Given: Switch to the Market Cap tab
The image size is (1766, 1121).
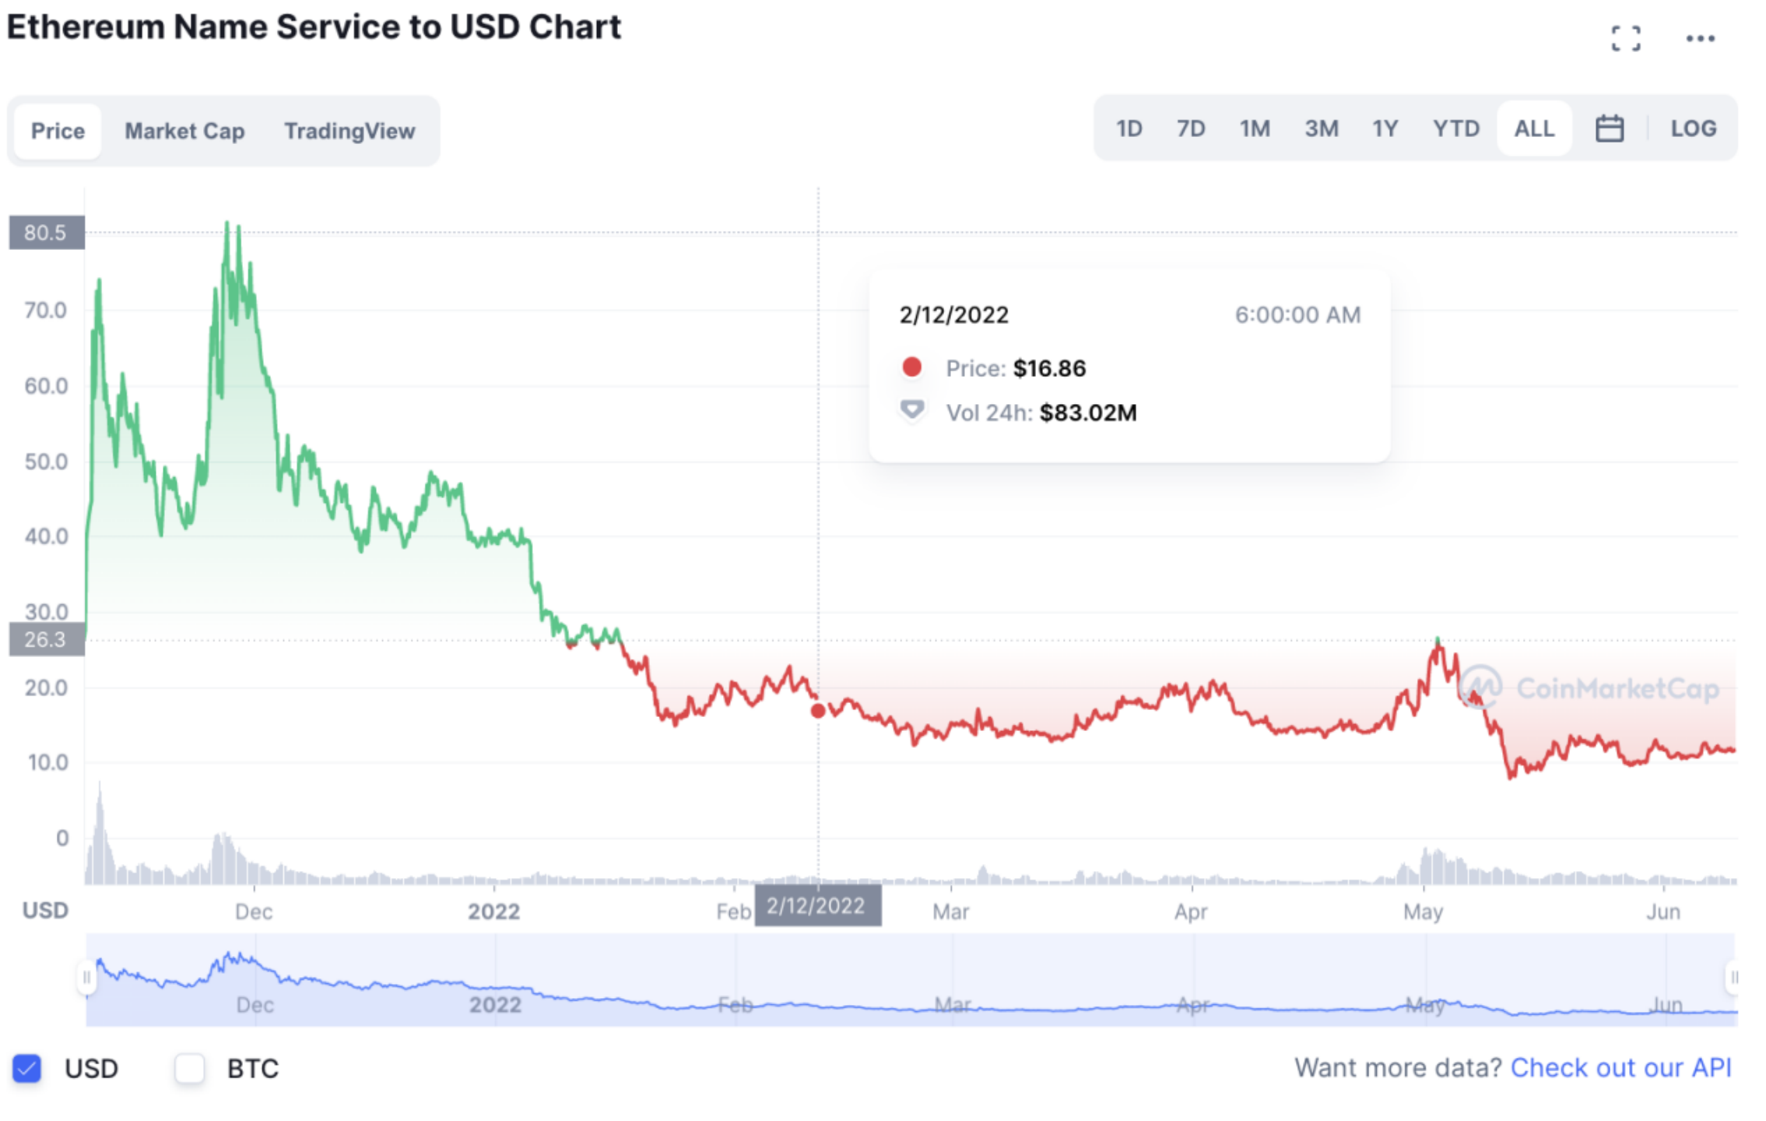Looking at the screenshot, I should tap(184, 131).
